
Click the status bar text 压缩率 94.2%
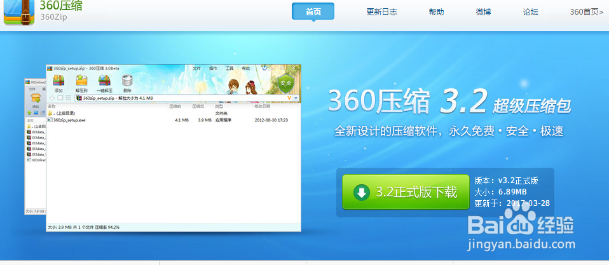point(107,227)
